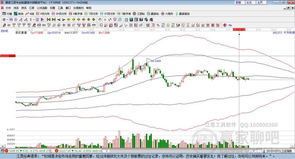Open the P四方形 tool

point(43,14)
